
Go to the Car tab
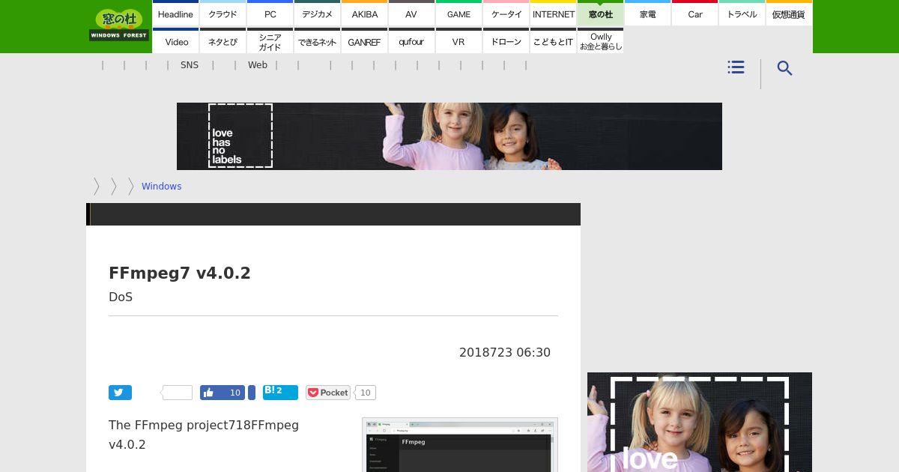pyautogui.click(x=694, y=13)
